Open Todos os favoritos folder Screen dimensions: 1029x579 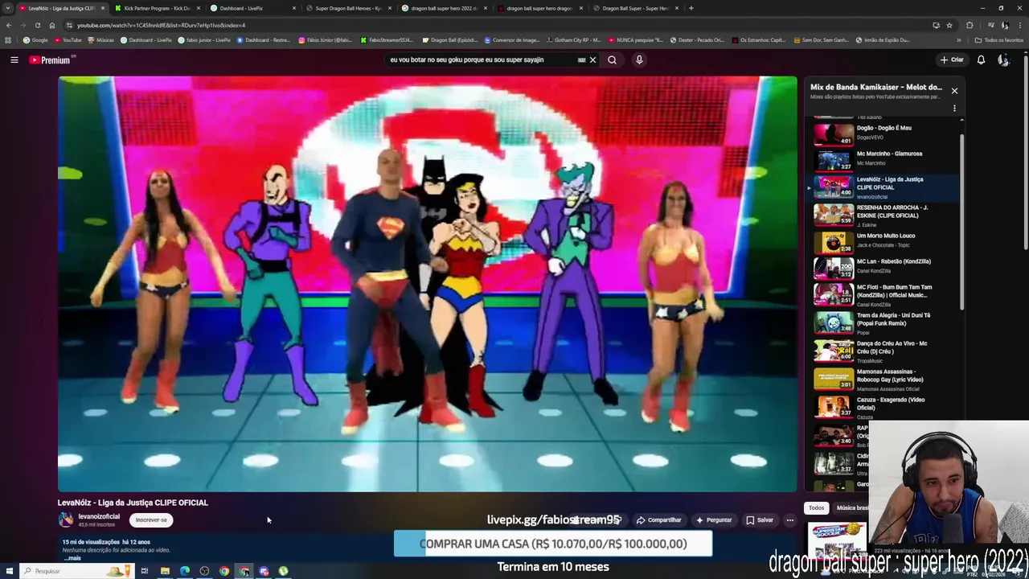click(999, 39)
